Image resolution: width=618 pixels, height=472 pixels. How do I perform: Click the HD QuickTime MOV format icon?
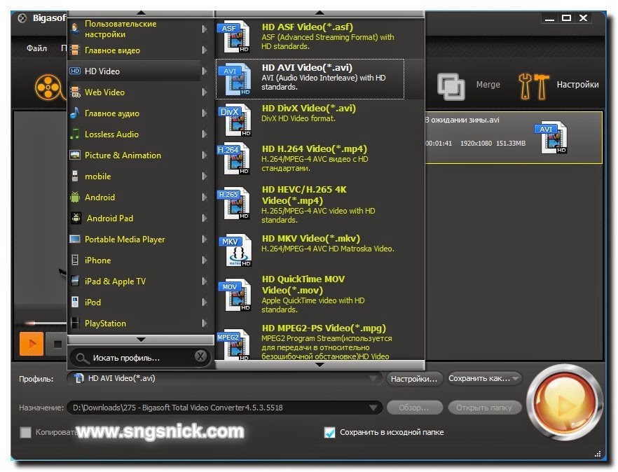[235, 295]
